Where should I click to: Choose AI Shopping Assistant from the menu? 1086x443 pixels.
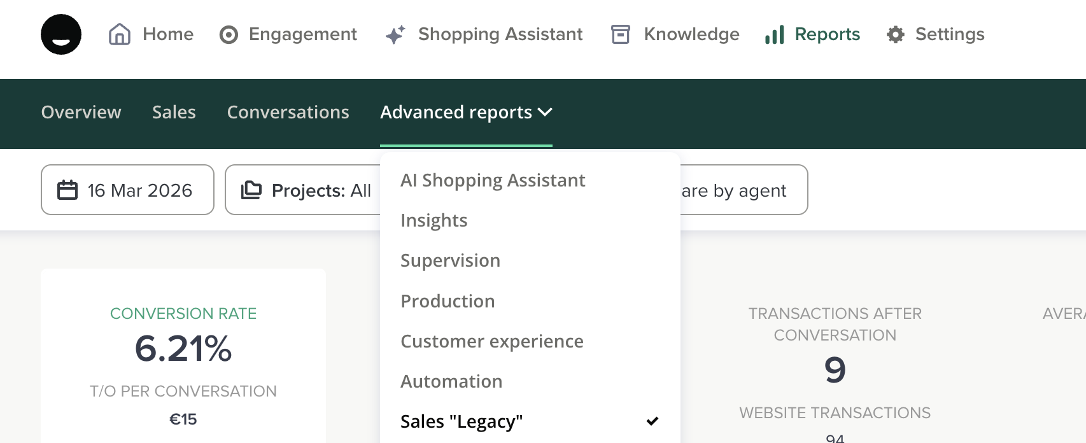[493, 181]
